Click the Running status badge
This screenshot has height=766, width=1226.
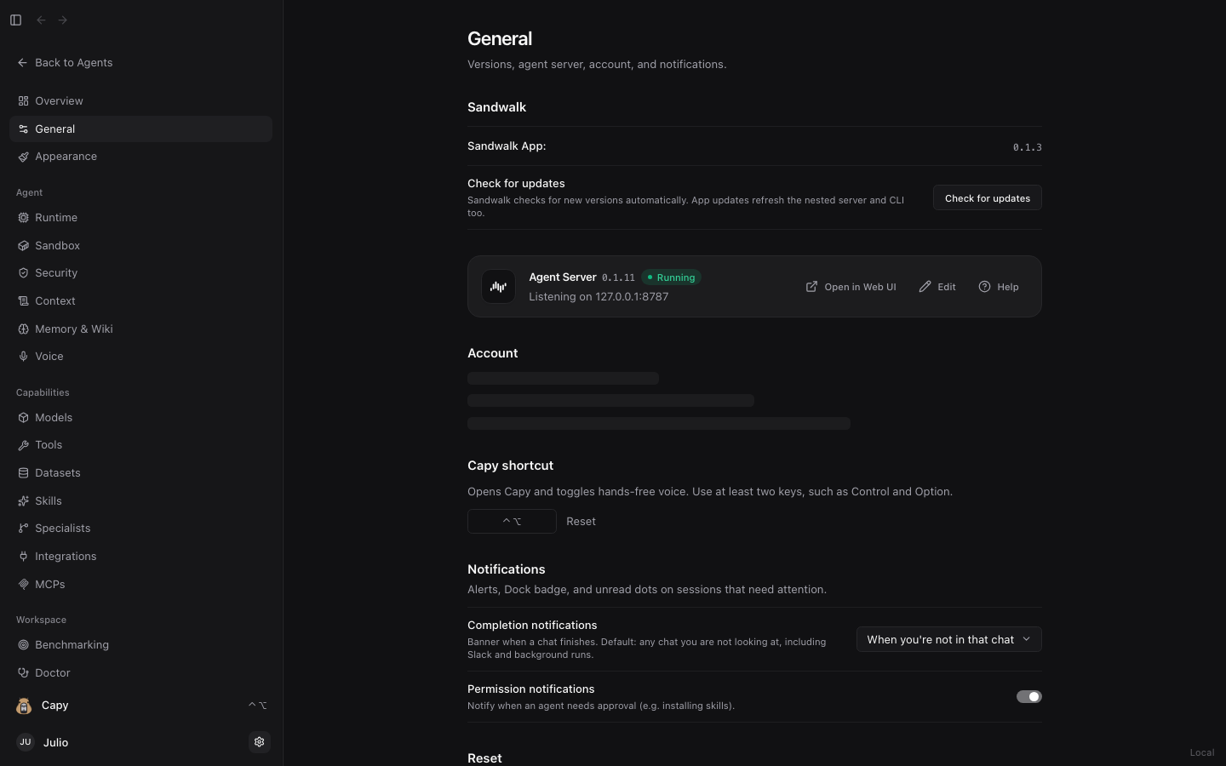(671, 277)
